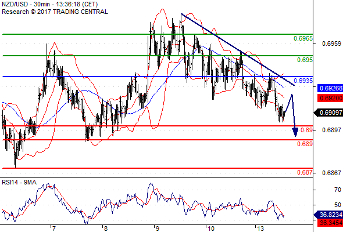The height and width of the screenshot is (232, 343).
Task: Click the blue 0.69268 price tag
Action: pyautogui.click(x=330, y=88)
